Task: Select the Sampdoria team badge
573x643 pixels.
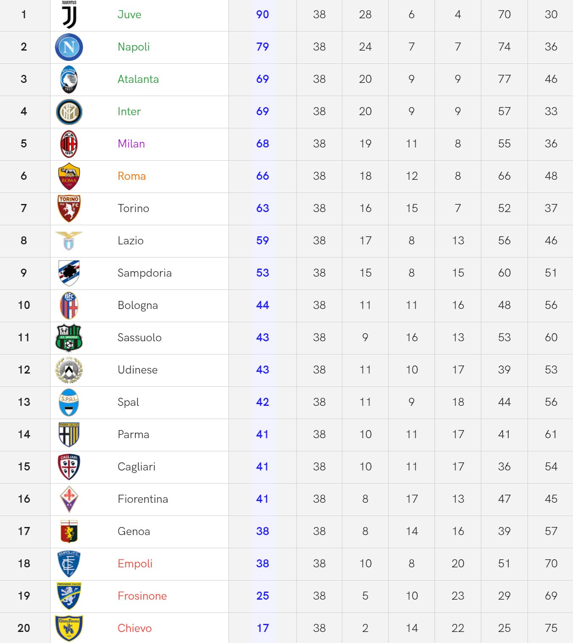Action: (x=69, y=273)
